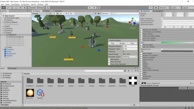Uncheck the Resimulate checkbox
The image size is (194, 109).
[x=109, y=59]
